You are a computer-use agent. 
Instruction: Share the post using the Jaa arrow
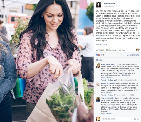[x=122, y=50]
